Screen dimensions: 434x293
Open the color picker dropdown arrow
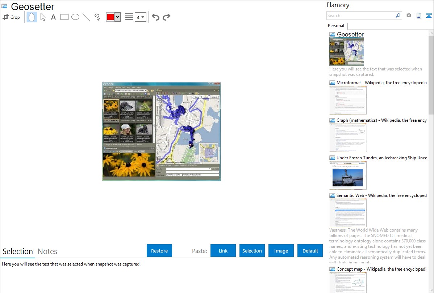118,17
